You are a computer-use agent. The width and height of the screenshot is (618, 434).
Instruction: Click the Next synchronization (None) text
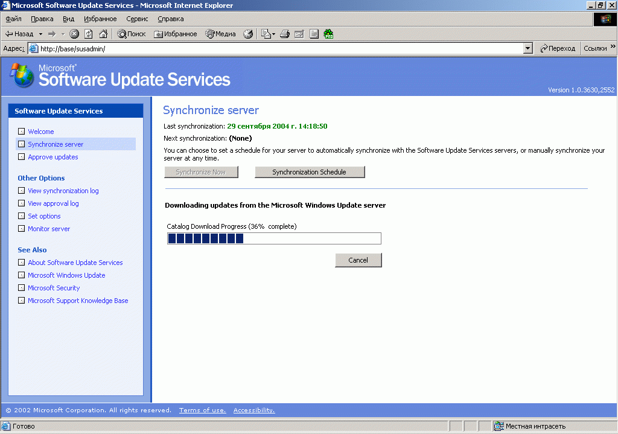point(208,138)
